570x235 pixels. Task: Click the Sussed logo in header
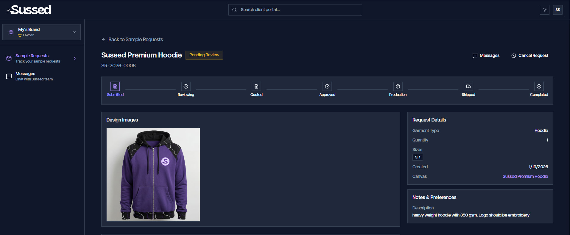pos(29,10)
